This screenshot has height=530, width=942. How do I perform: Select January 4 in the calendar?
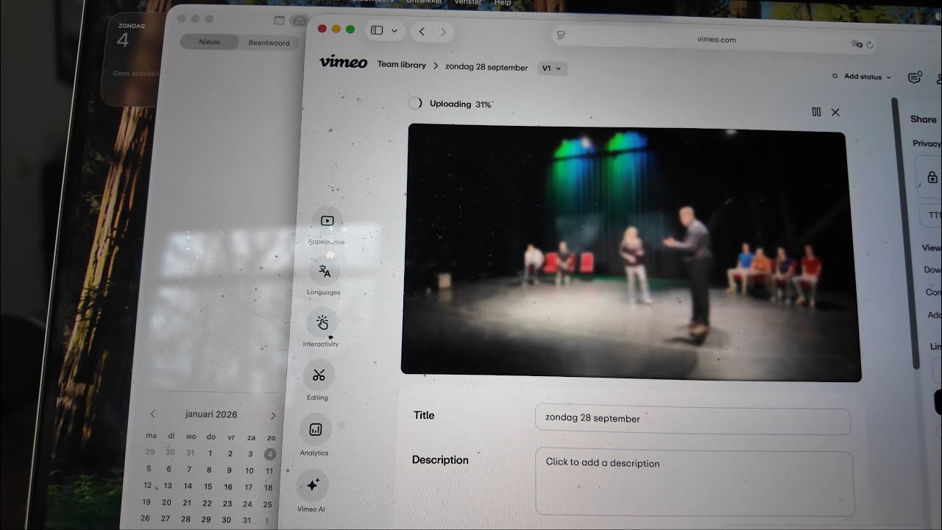pyautogui.click(x=270, y=454)
